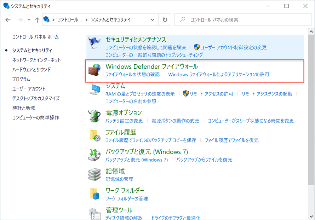Click ファイル履歴でファイルのバックアップ コピーを保存

(x=151, y=140)
